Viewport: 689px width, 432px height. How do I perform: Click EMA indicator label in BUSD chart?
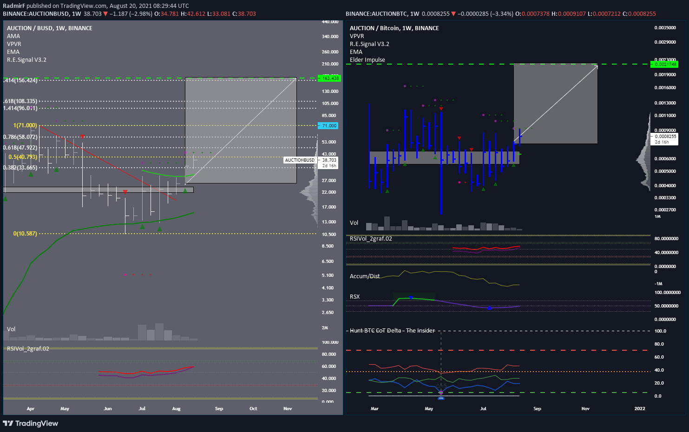pos(13,52)
